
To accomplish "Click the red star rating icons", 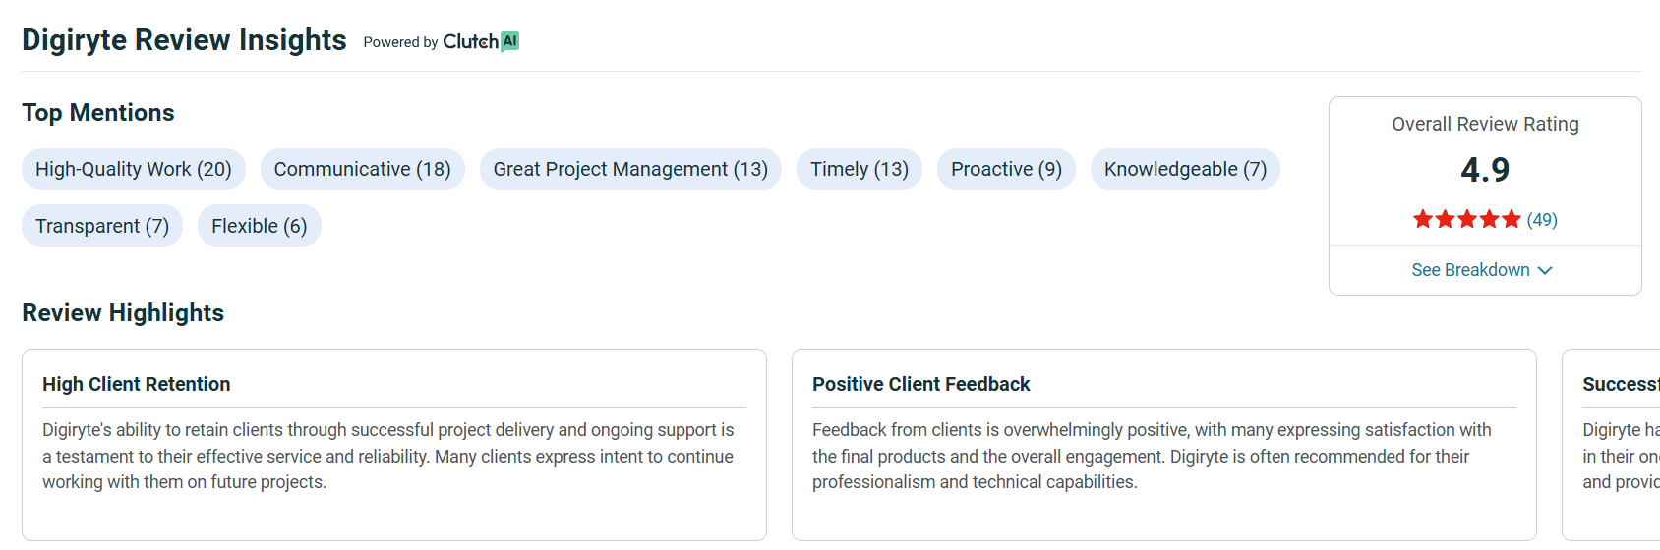I will [x=1466, y=219].
